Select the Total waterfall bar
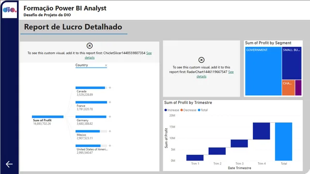The image size is (310, 174). [283, 142]
